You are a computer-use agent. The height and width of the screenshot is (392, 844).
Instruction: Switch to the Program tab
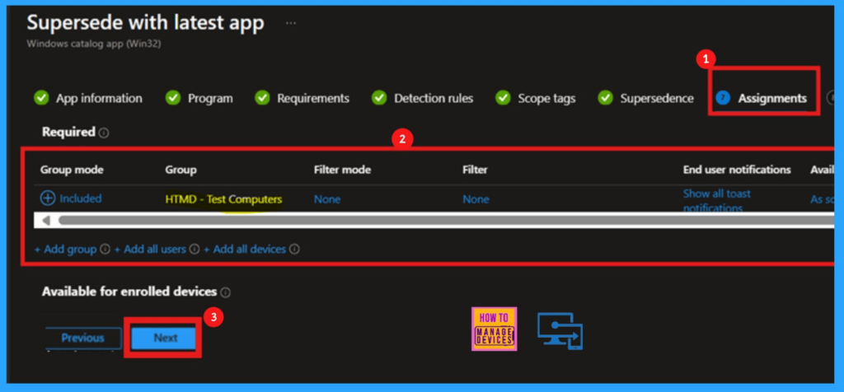tap(210, 98)
